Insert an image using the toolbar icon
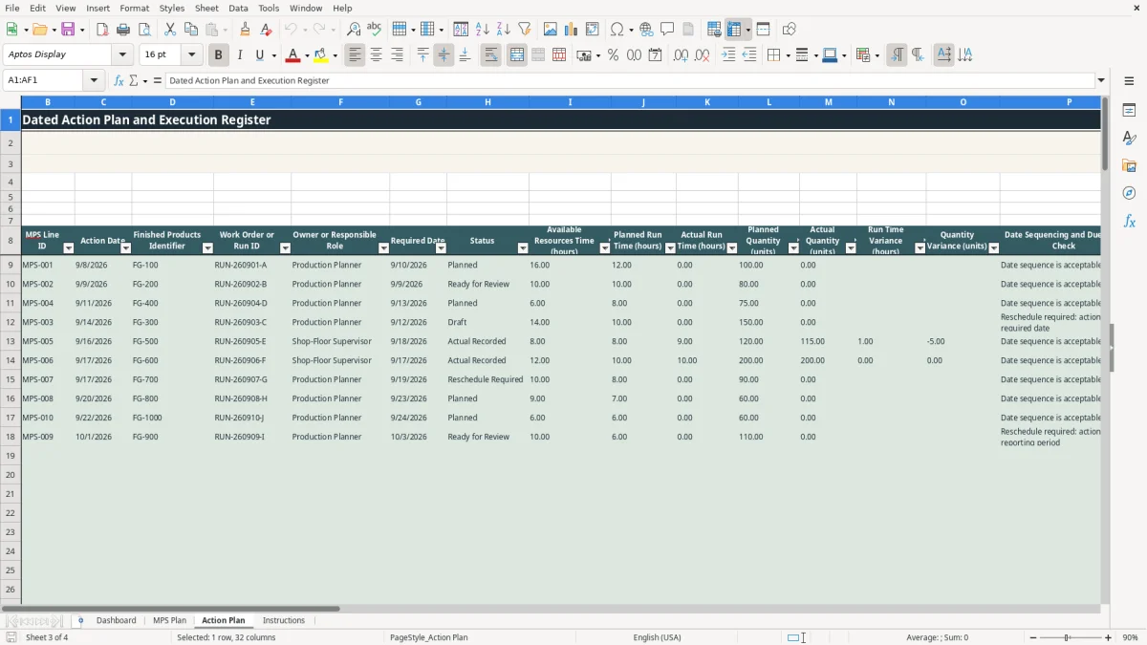Image resolution: width=1147 pixels, height=645 pixels. 551,30
